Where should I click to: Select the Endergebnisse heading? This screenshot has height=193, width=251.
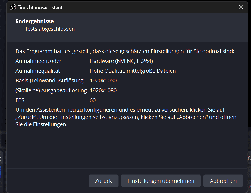[x=34, y=21]
